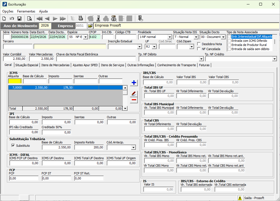Click the Imposto Retido field
The width and height of the screenshot is (280, 201).
click(x=89, y=147)
